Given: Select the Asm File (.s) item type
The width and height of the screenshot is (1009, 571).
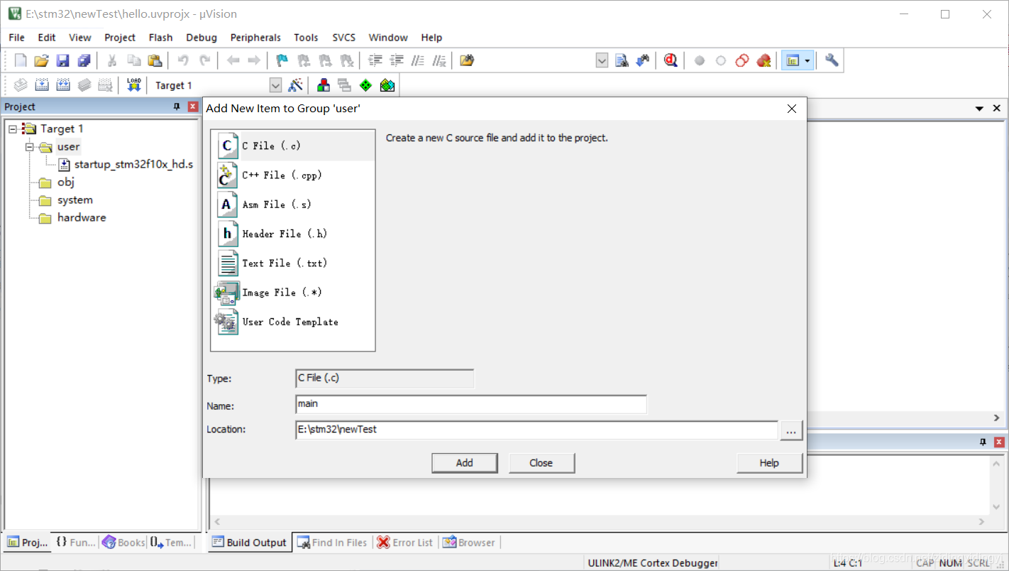Looking at the screenshot, I should point(292,205).
